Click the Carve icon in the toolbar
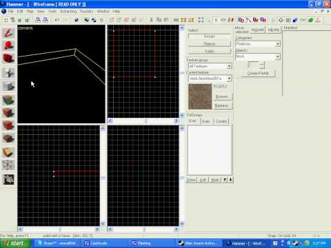 click(x=77, y=20)
